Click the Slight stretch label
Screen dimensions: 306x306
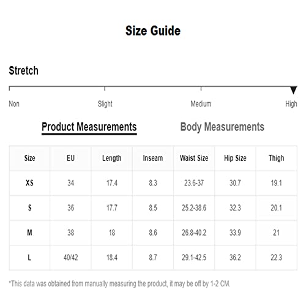pyautogui.click(x=105, y=104)
